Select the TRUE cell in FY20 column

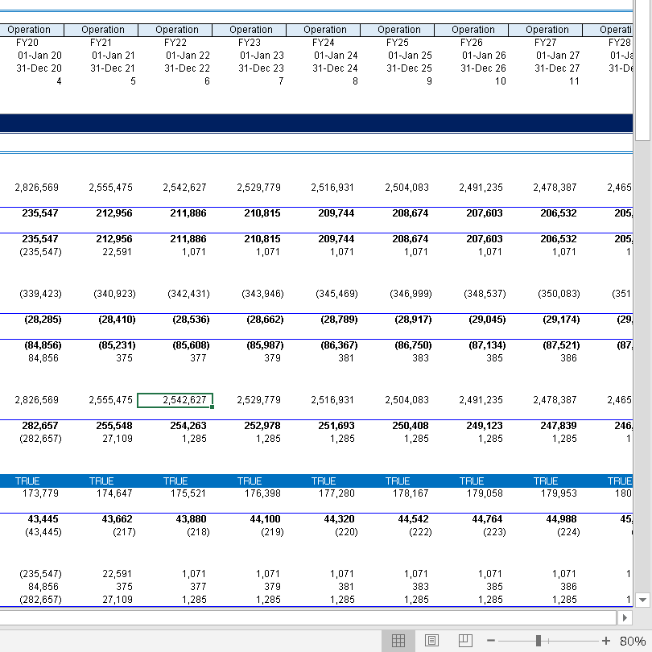pyautogui.click(x=27, y=481)
